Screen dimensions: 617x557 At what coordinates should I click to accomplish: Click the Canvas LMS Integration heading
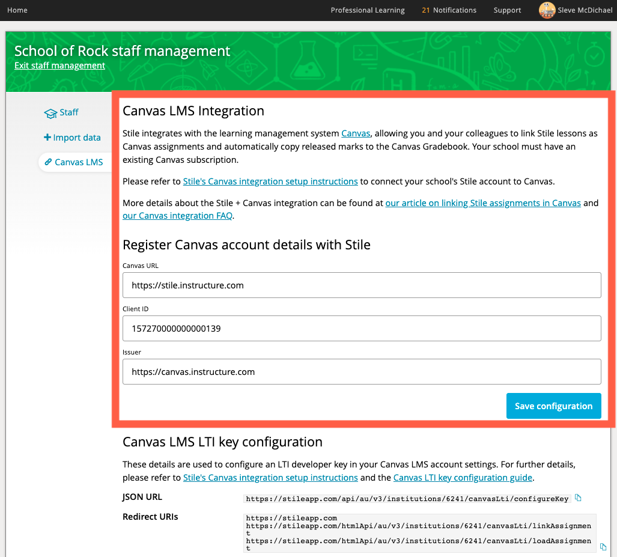[x=193, y=111]
